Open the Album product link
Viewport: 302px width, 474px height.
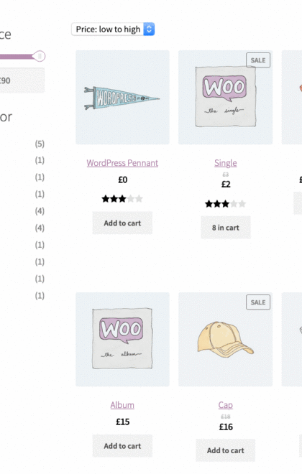click(122, 405)
